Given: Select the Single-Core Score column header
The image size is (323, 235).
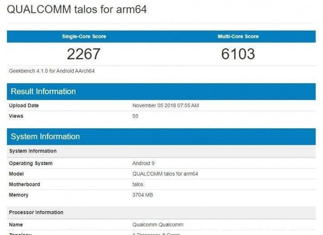Looking at the screenshot, I should tap(84, 36).
